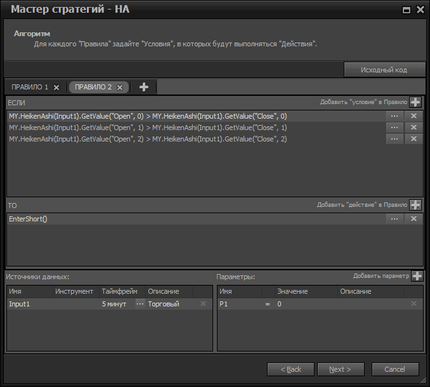This screenshot has height=387, width=430.
Task: Open editor for EnterShort() action ellipsis
Action: (x=394, y=219)
